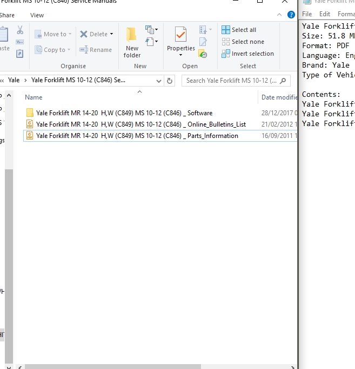Click the Help question mark icon
The width and height of the screenshot is (355, 369).
[291, 15]
